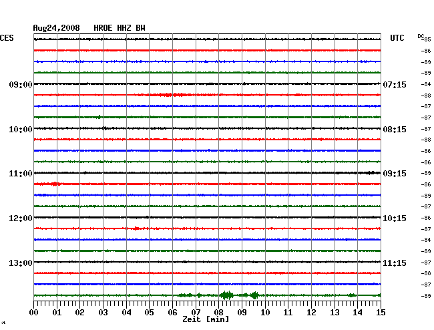Click the -89 DC value beside 09:15
Image resolution: width=434 pixels, height=330 pixels.
pos(426,173)
